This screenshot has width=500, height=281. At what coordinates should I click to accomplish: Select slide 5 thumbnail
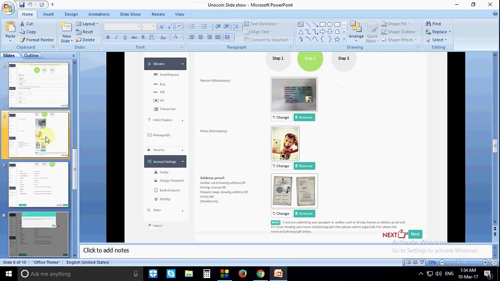pyautogui.click(x=38, y=85)
